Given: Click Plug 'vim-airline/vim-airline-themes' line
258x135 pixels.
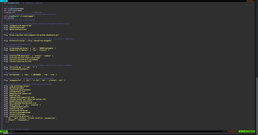Looking at the screenshot, I should click(x=21, y=59).
